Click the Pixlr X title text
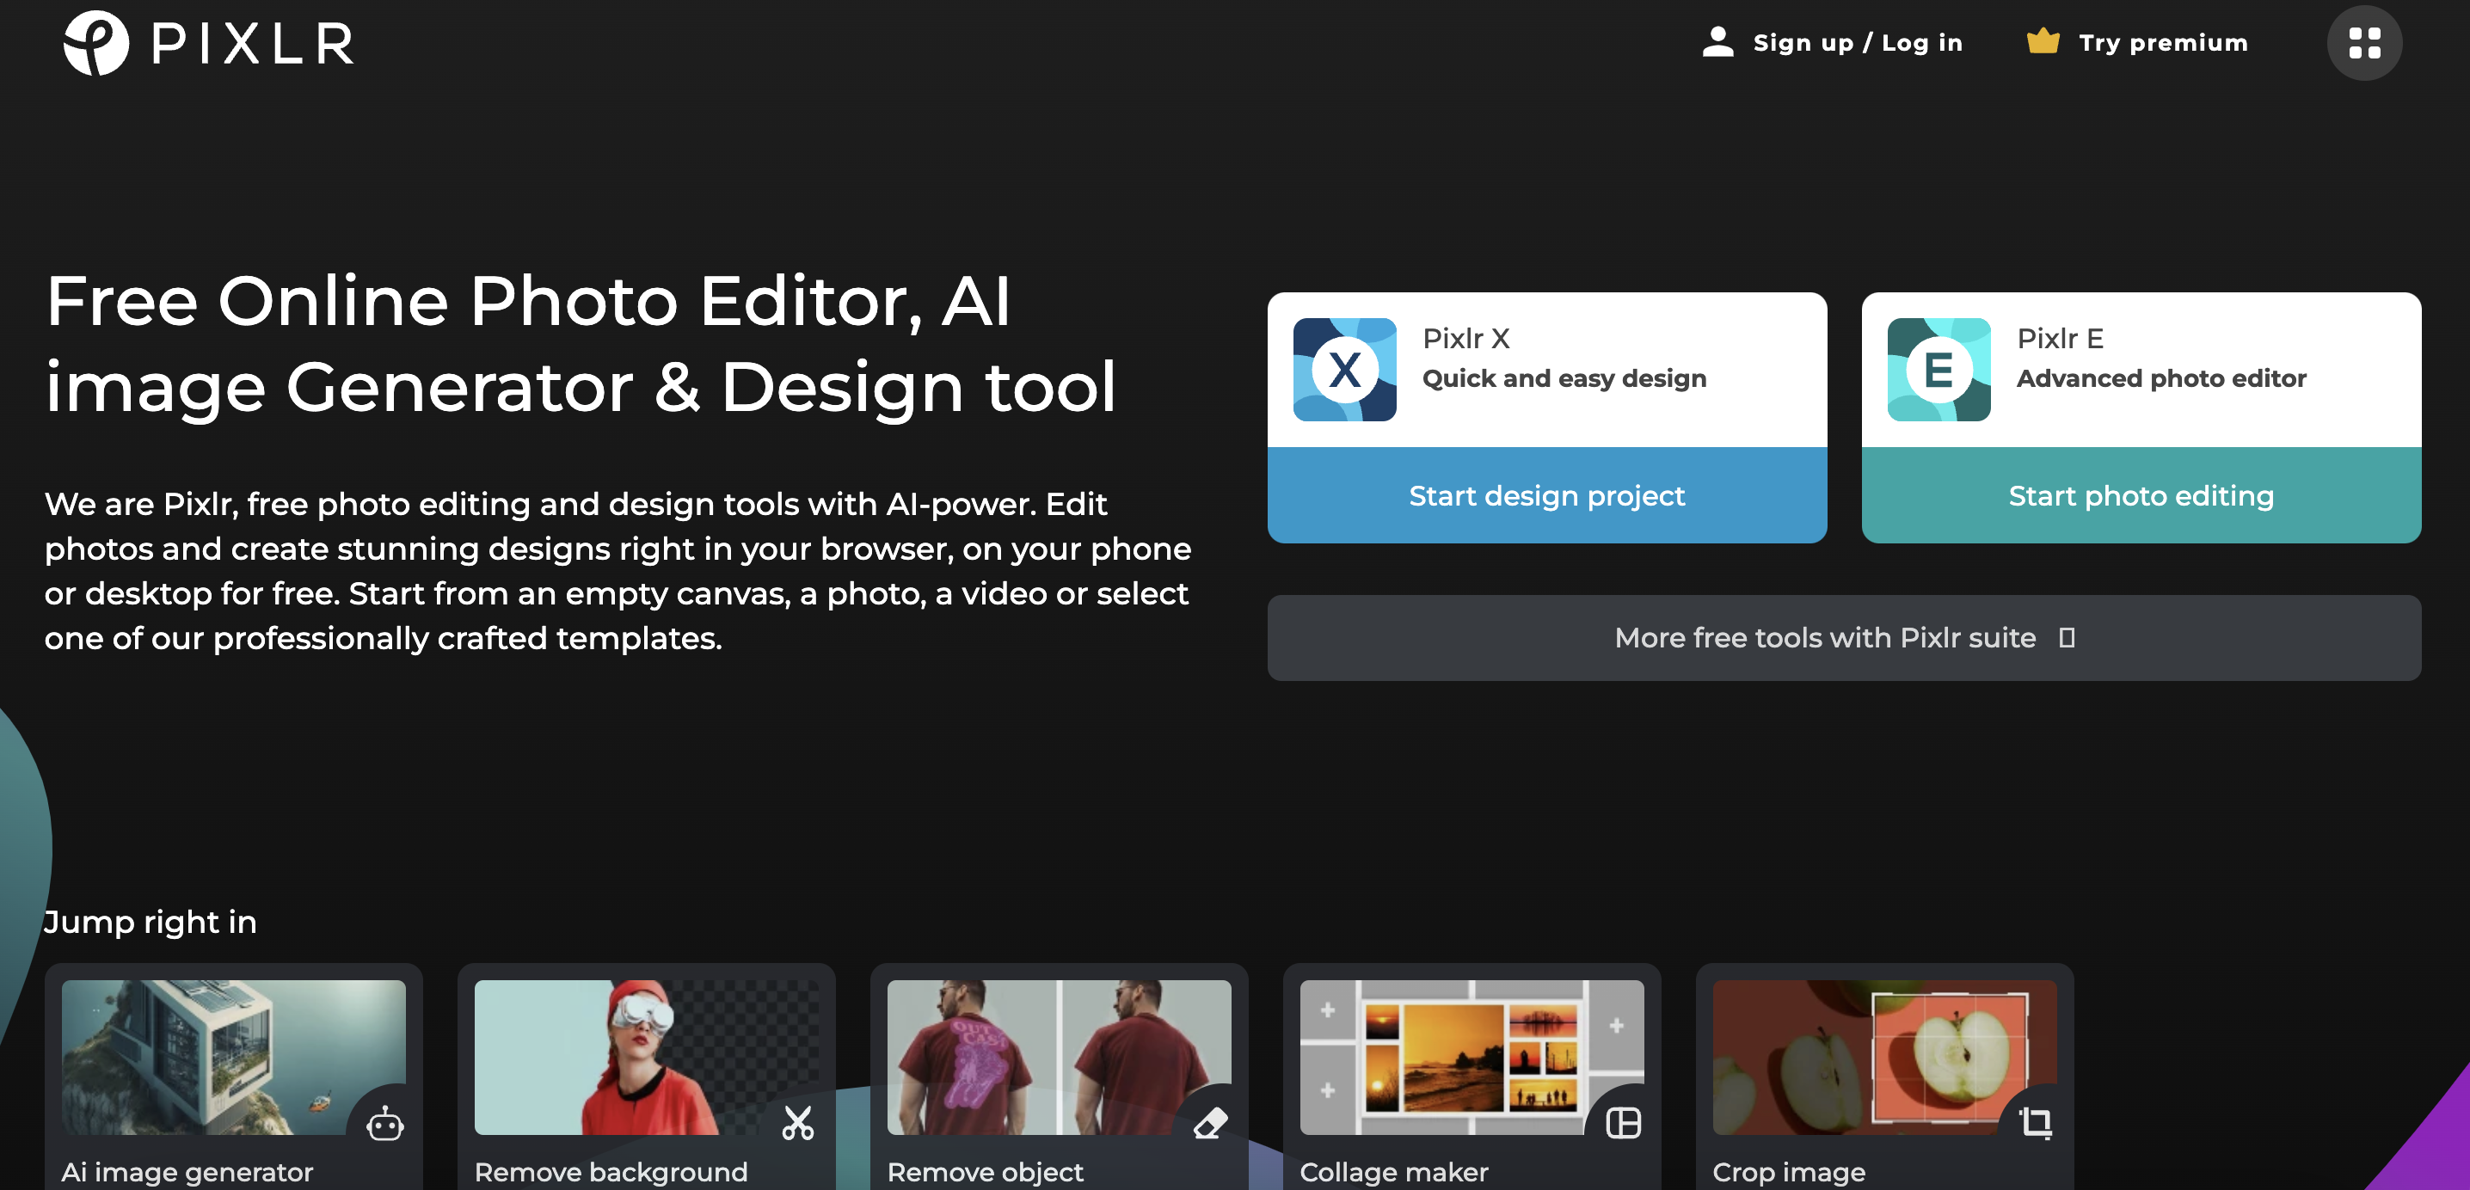2470x1190 pixels. (1466, 339)
